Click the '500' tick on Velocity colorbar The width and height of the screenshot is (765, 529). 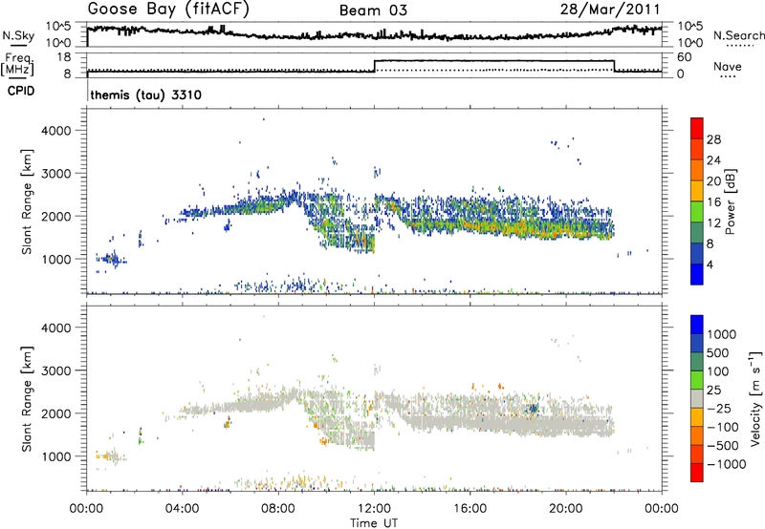pyautogui.click(x=719, y=352)
